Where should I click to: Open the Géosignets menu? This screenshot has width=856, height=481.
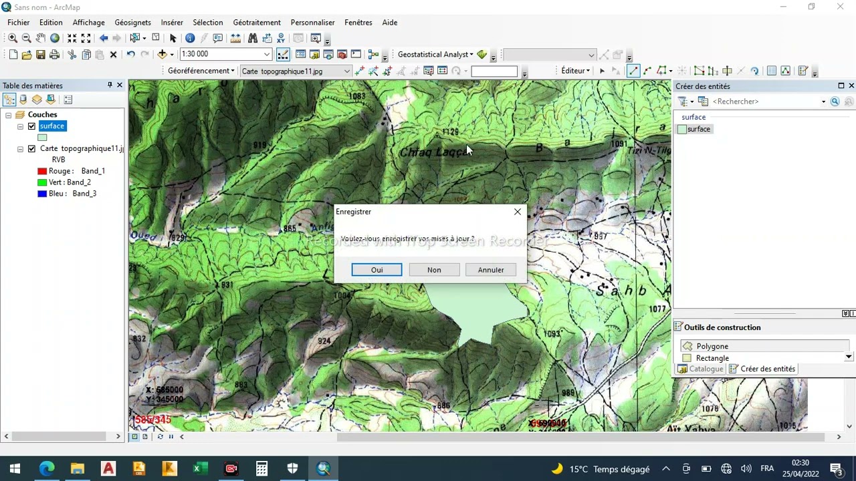click(x=132, y=22)
